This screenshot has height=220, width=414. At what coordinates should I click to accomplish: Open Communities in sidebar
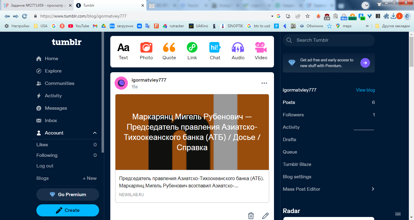pos(55,83)
